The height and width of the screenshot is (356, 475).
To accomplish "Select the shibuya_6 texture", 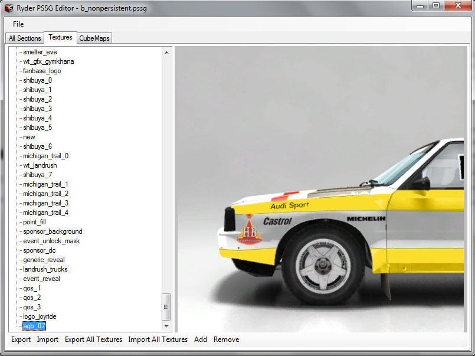I will [x=37, y=146].
